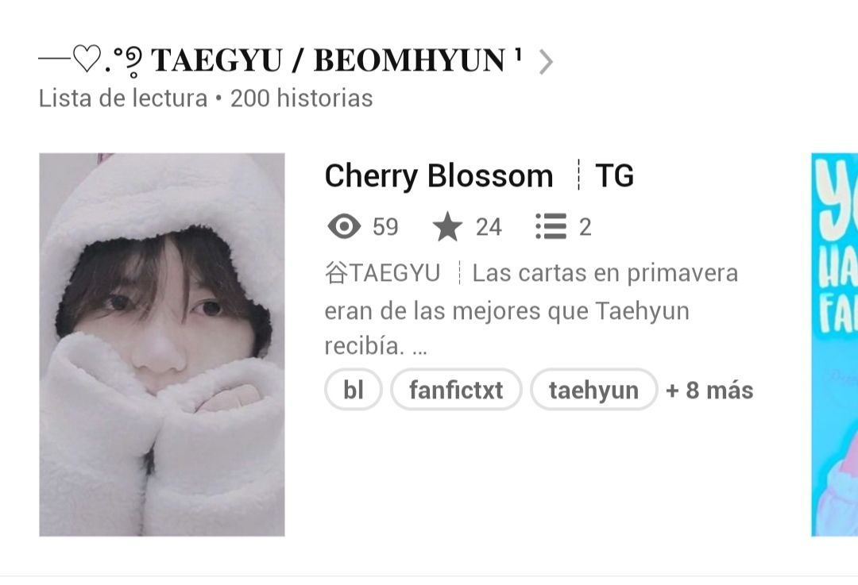Open the blue story cover on the right
This screenshot has width=858, height=585.
click(x=834, y=344)
